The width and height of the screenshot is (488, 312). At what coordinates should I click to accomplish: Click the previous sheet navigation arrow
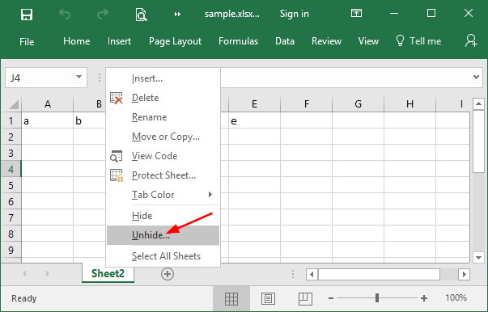[x=24, y=274]
